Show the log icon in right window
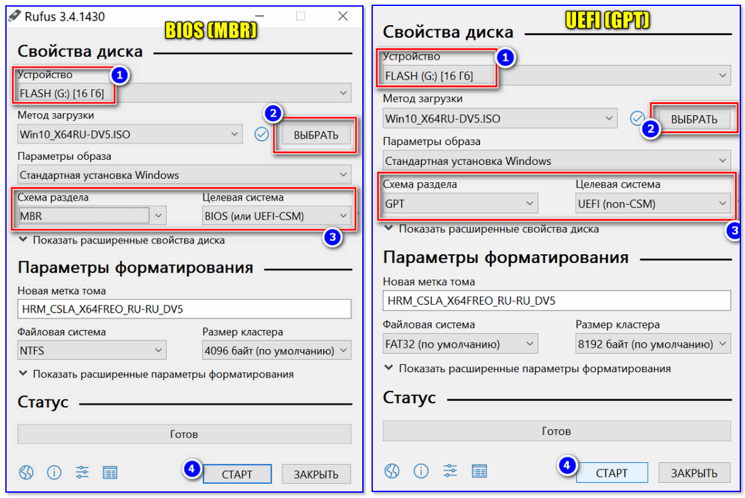 [x=479, y=471]
